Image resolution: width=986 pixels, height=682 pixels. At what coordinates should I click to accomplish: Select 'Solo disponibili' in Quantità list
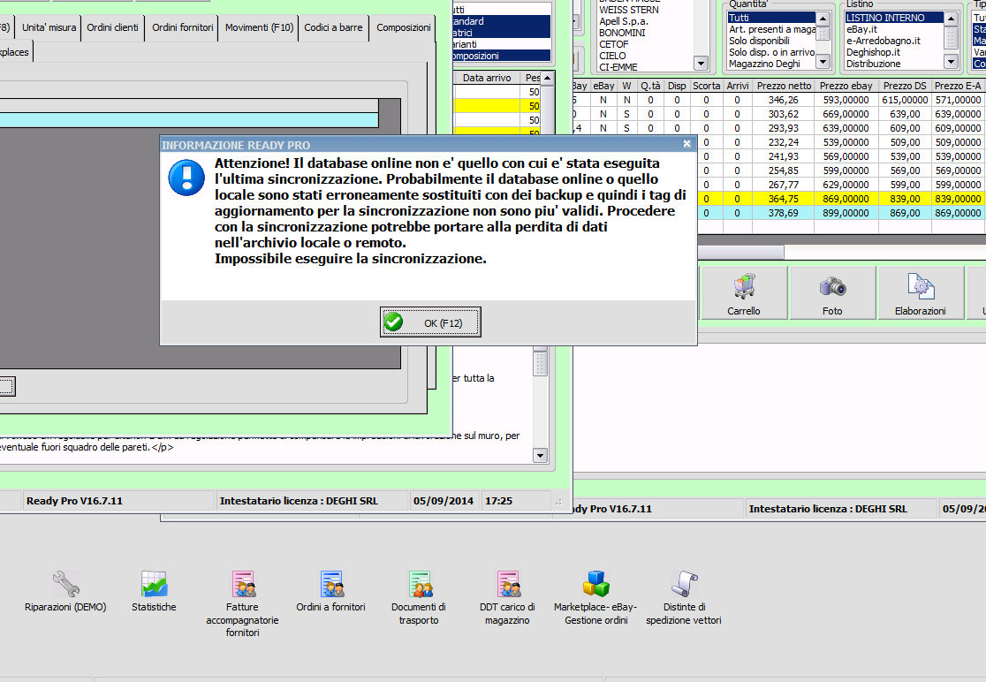[759, 41]
